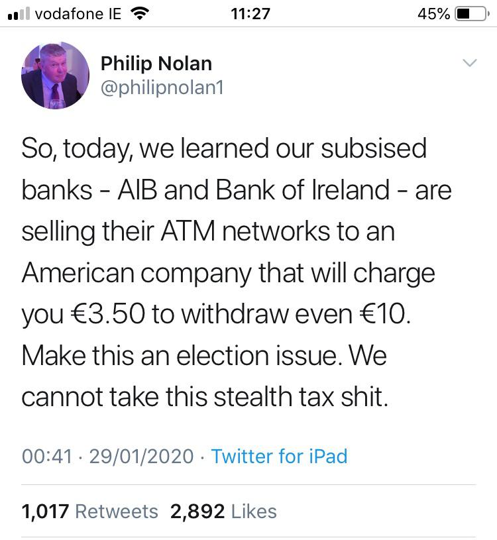Click the Likes label
This screenshot has width=497, height=540.
(252, 511)
